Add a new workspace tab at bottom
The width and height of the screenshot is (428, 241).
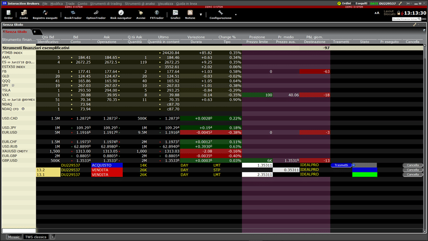pyautogui.click(x=53, y=237)
